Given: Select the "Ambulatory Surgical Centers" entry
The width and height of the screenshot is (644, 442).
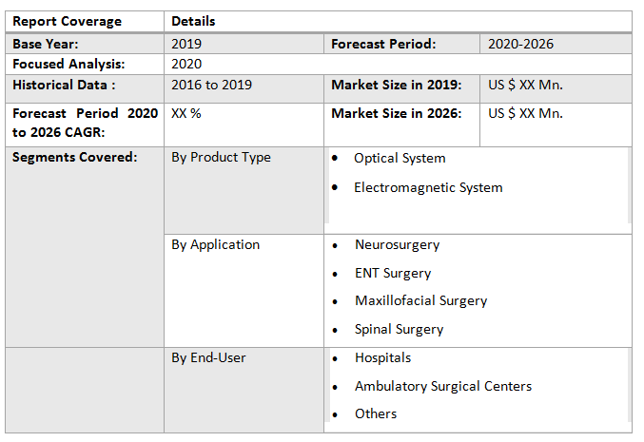Looking at the screenshot, I should (x=442, y=387).
